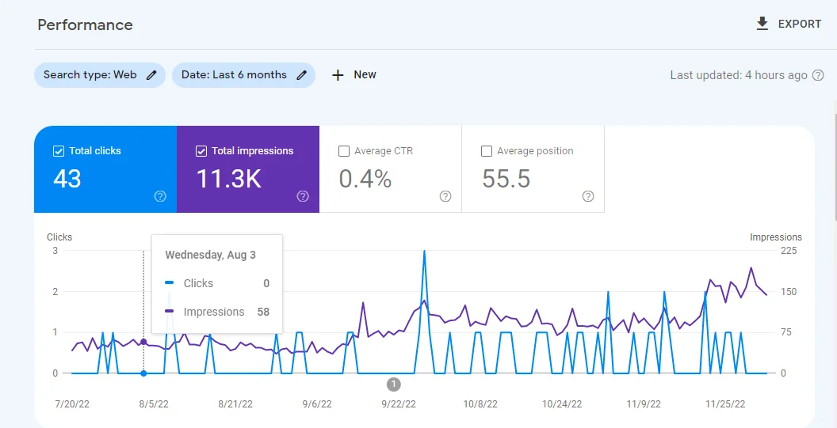Open the Search type: Web filter chip

click(x=100, y=75)
